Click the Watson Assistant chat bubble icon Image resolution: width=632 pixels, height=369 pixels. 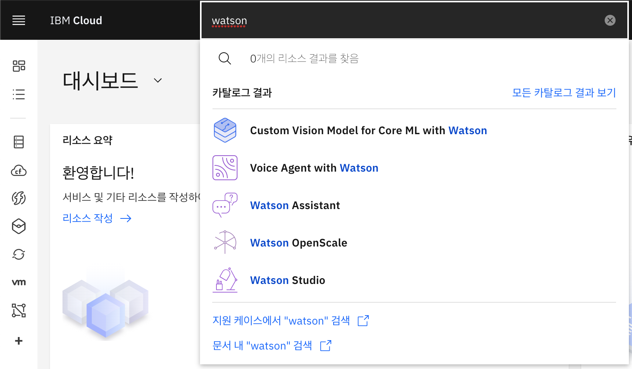click(x=225, y=205)
